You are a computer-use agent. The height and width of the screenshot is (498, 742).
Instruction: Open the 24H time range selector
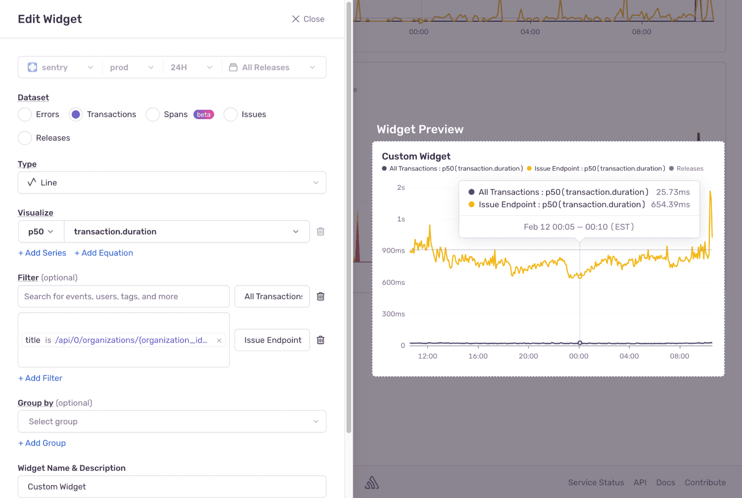click(x=191, y=67)
